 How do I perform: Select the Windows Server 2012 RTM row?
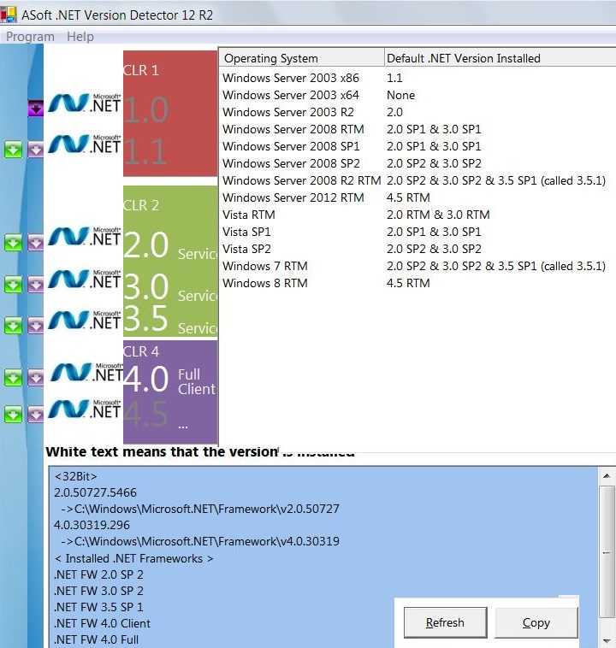click(x=417, y=197)
